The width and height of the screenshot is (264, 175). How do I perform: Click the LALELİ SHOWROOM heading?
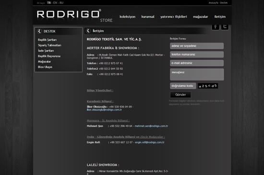pos(103,165)
